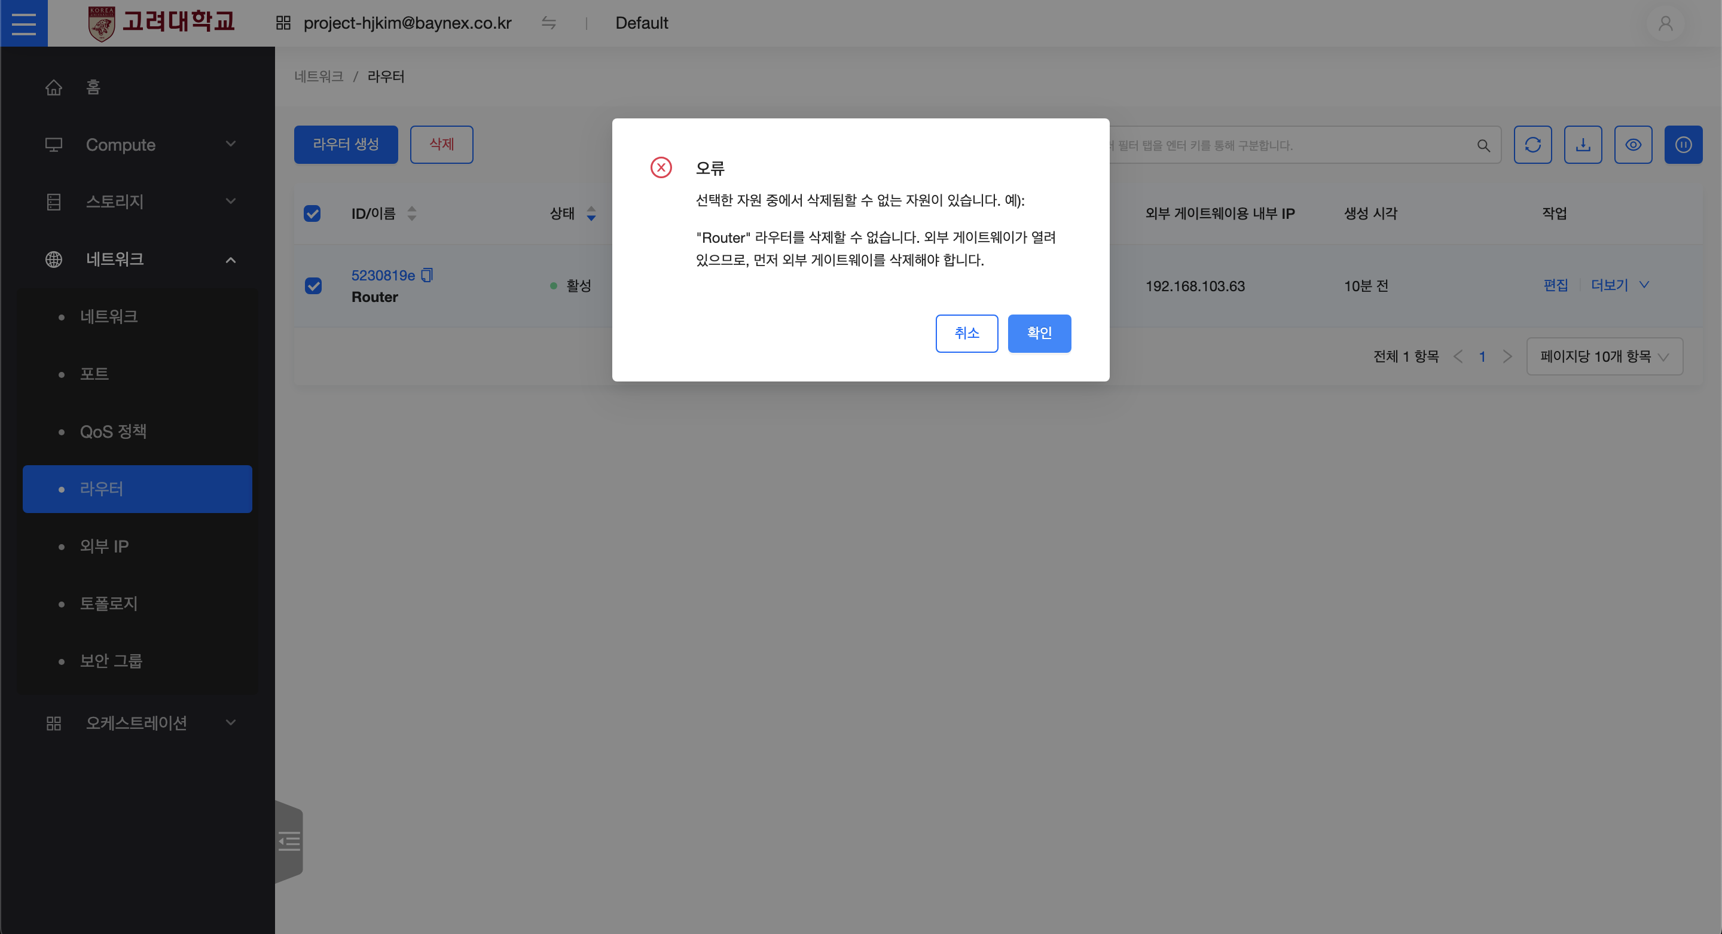Click the project grid icon beside project name
The height and width of the screenshot is (934, 1722).
[283, 23]
